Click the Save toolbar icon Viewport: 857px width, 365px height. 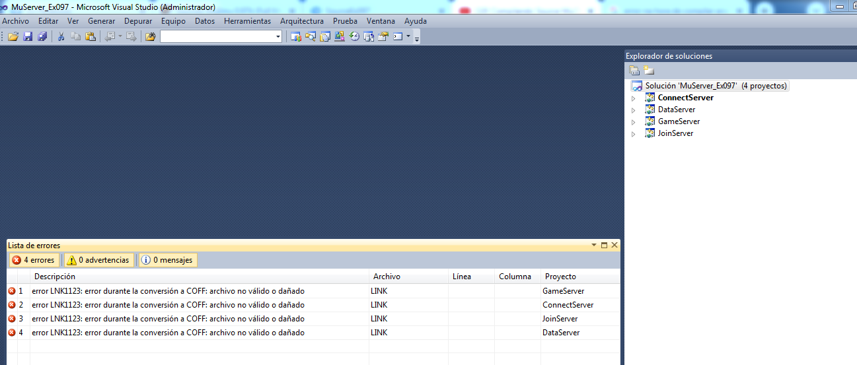(28, 36)
